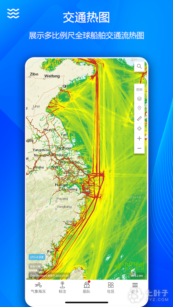Viewport: 173px width, 307px height.
Task: Tap the Weifang city label on map
Action: pos(52,76)
